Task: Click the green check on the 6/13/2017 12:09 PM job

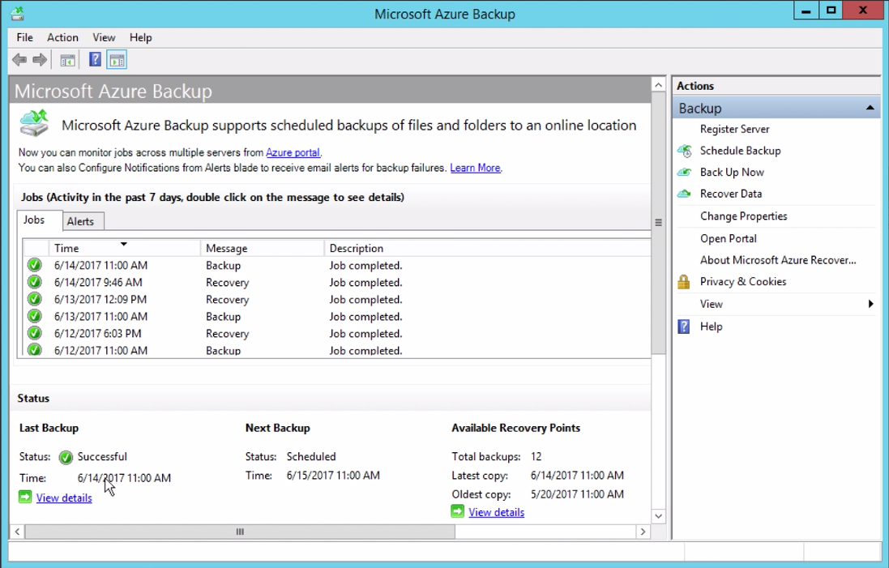Action: (x=35, y=299)
